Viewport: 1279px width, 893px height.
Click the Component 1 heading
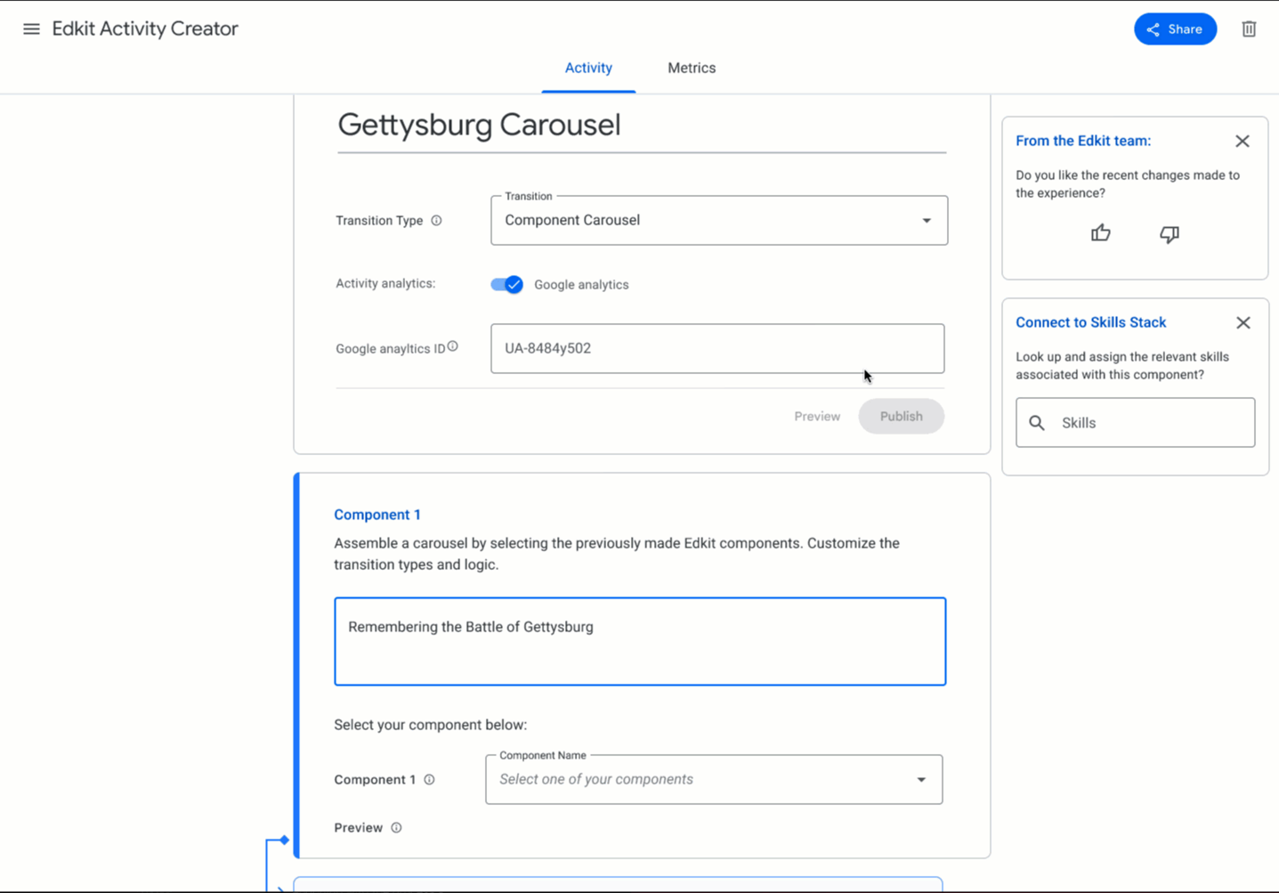pos(377,515)
